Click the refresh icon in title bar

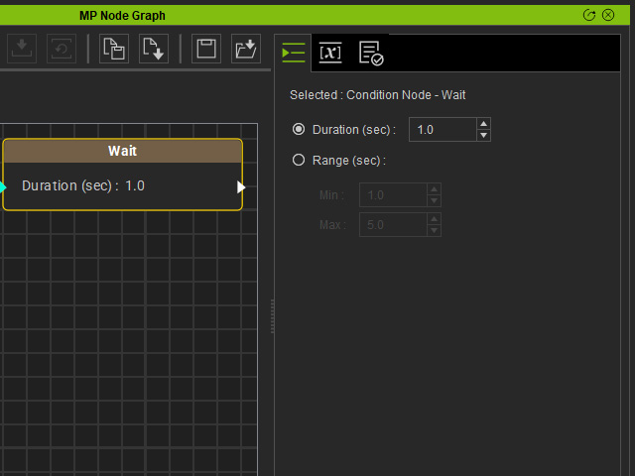[589, 16]
